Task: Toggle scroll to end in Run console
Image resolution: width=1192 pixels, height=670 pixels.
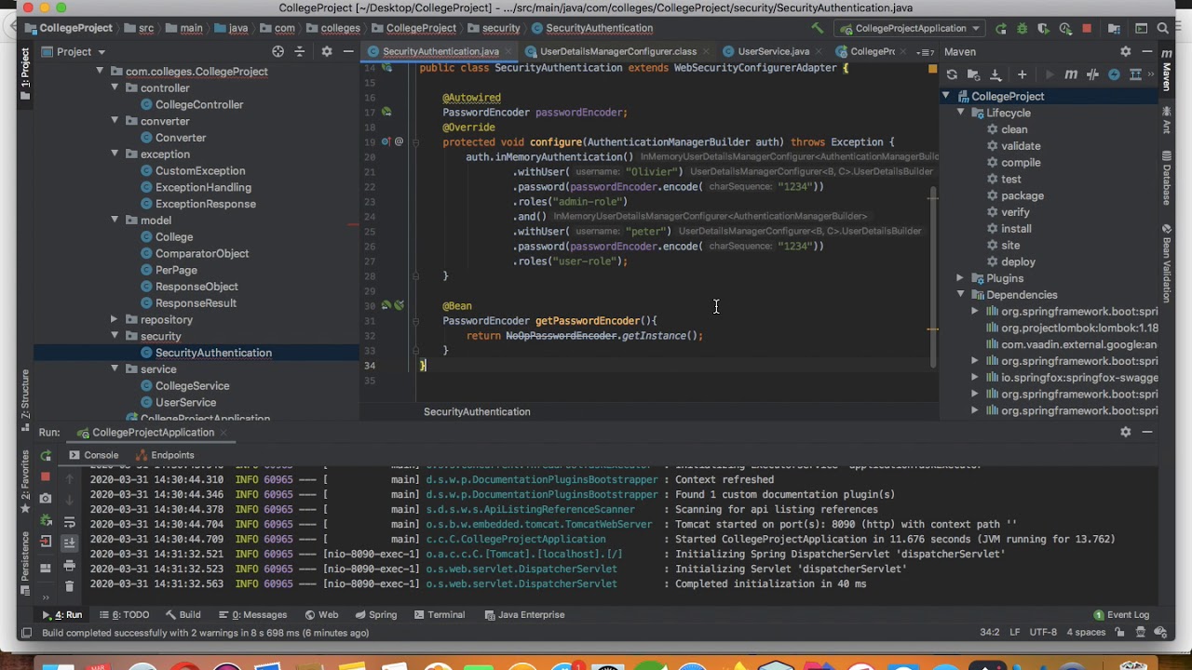Action: (x=69, y=543)
